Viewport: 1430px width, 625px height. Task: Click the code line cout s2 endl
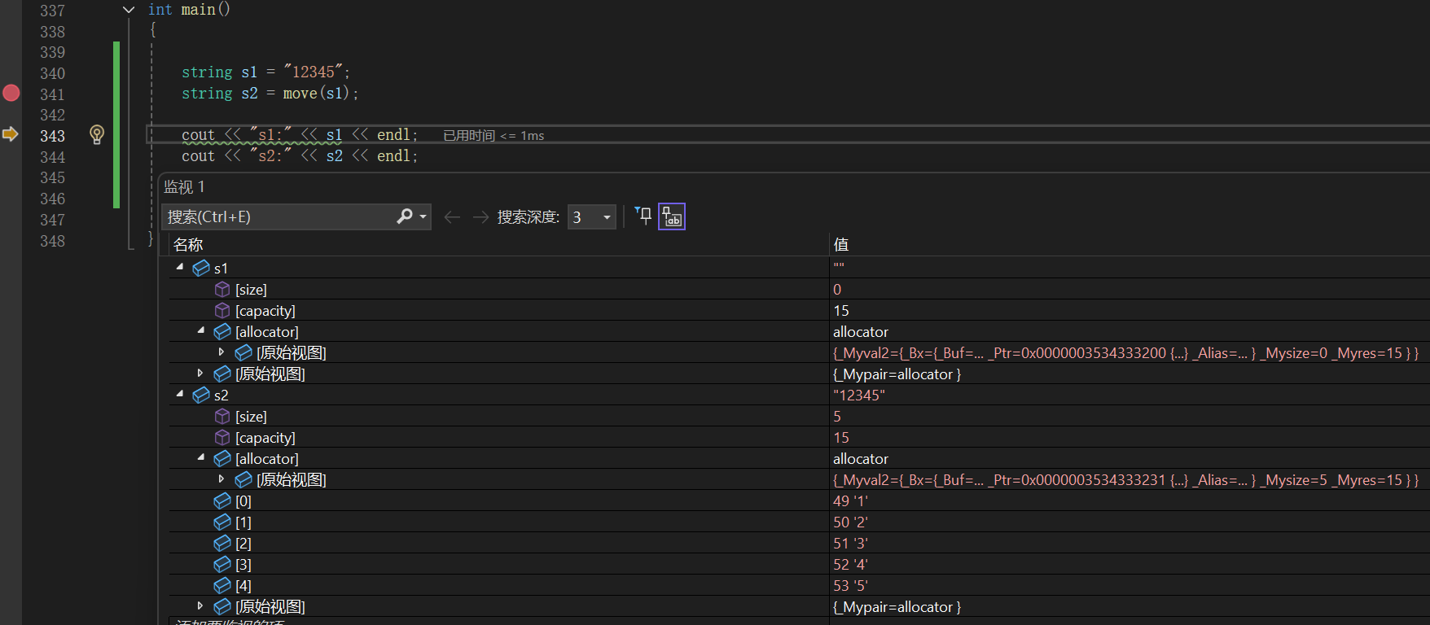pyautogui.click(x=300, y=155)
